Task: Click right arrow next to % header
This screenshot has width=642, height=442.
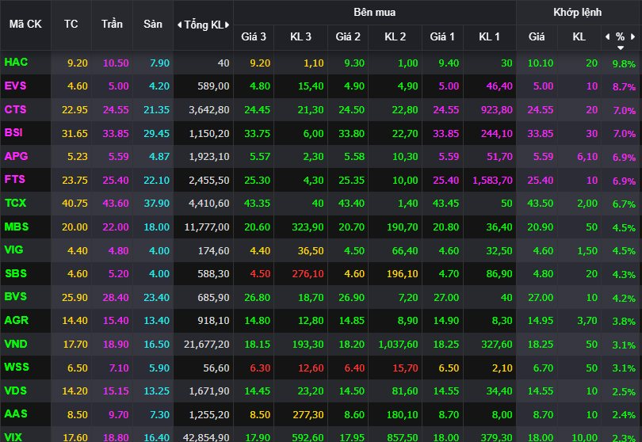Action: (633, 36)
